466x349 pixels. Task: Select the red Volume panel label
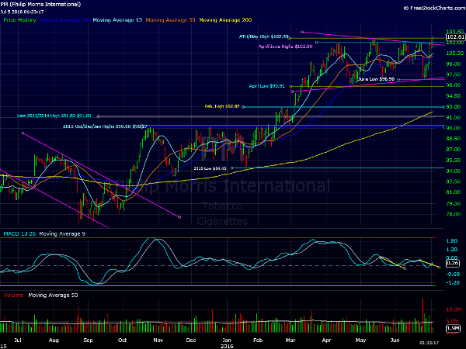13,295
